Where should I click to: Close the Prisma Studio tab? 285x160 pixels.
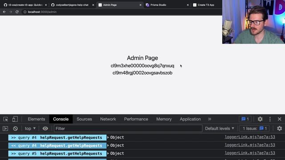(x=187, y=5)
